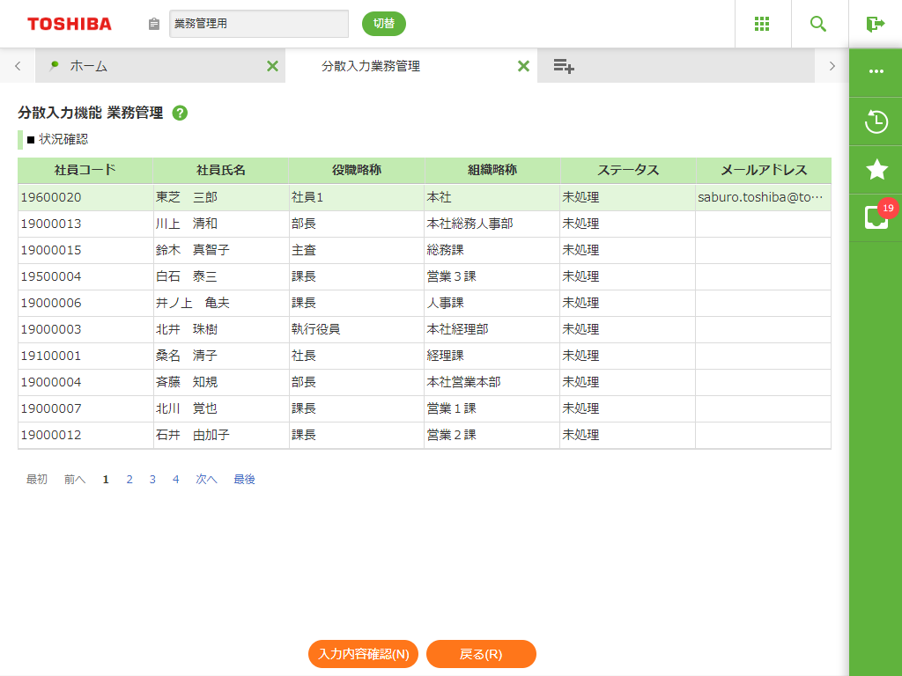Click the logout icon in header
This screenshot has width=902, height=676.
click(875, 24)
